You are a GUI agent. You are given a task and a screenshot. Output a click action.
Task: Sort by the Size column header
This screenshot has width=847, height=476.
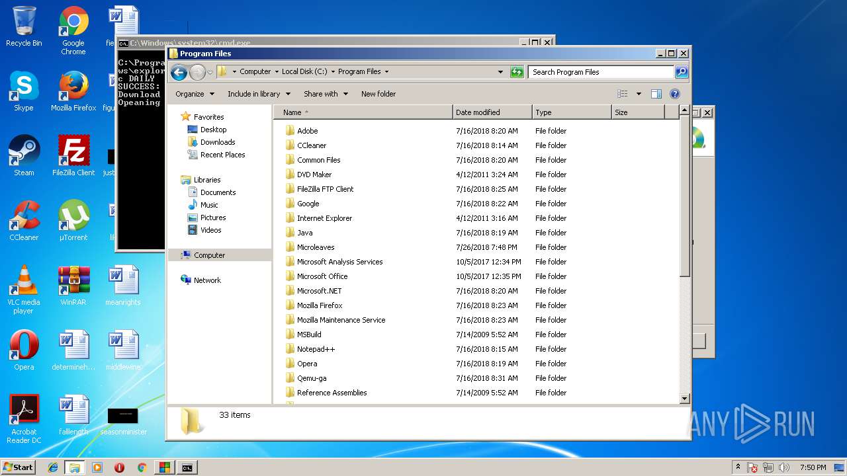pyautogui.click(x=638, y=112)
